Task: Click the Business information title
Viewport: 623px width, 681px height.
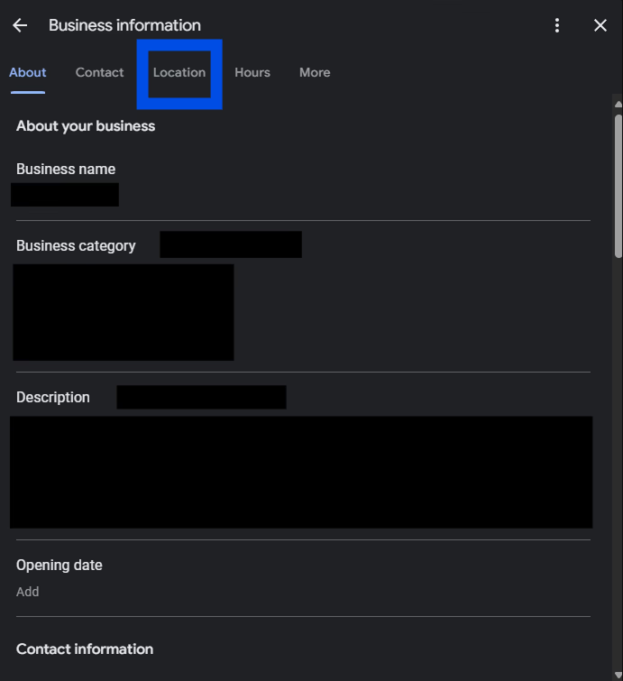Action: [x=124, y=25]
